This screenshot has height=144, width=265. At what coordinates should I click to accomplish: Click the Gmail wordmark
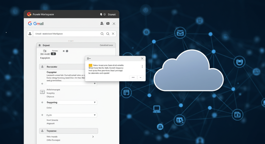(38, 23)
